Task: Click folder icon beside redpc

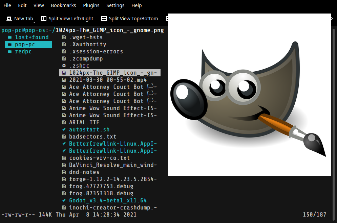Action: (10, 51)
